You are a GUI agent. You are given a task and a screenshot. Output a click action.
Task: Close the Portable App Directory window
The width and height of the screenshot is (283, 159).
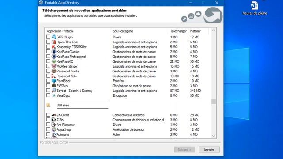tap(217, 3)
